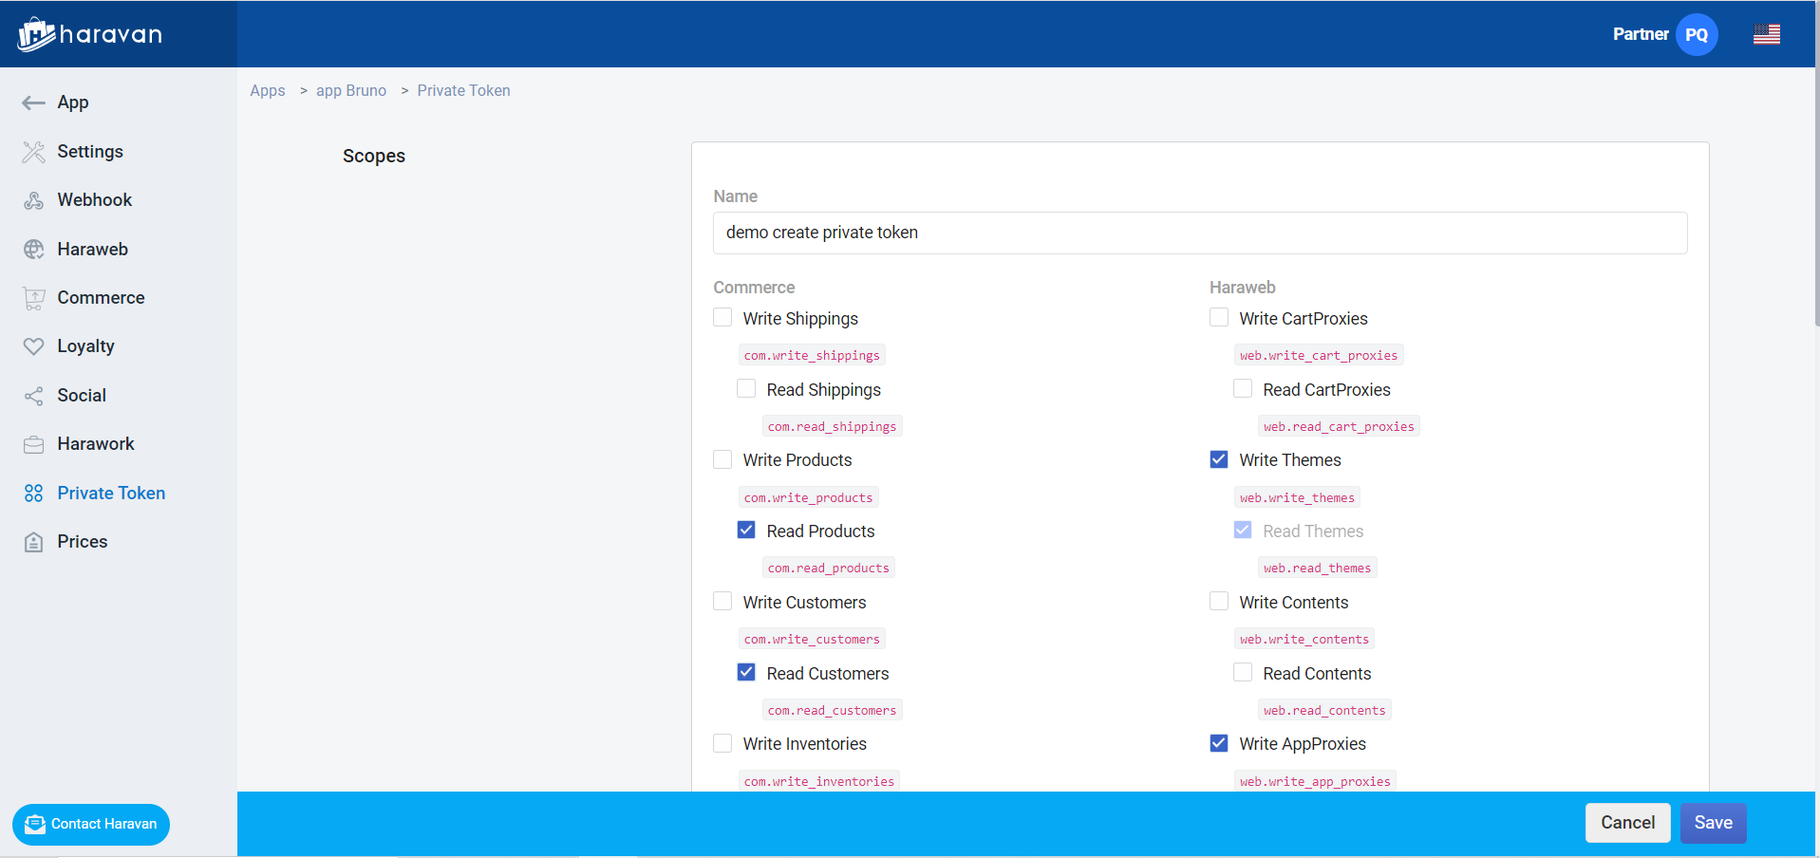This screenshot has height=858, width=1820.
Task: Select the Commerce cart icon
Action: click(33, 298)
